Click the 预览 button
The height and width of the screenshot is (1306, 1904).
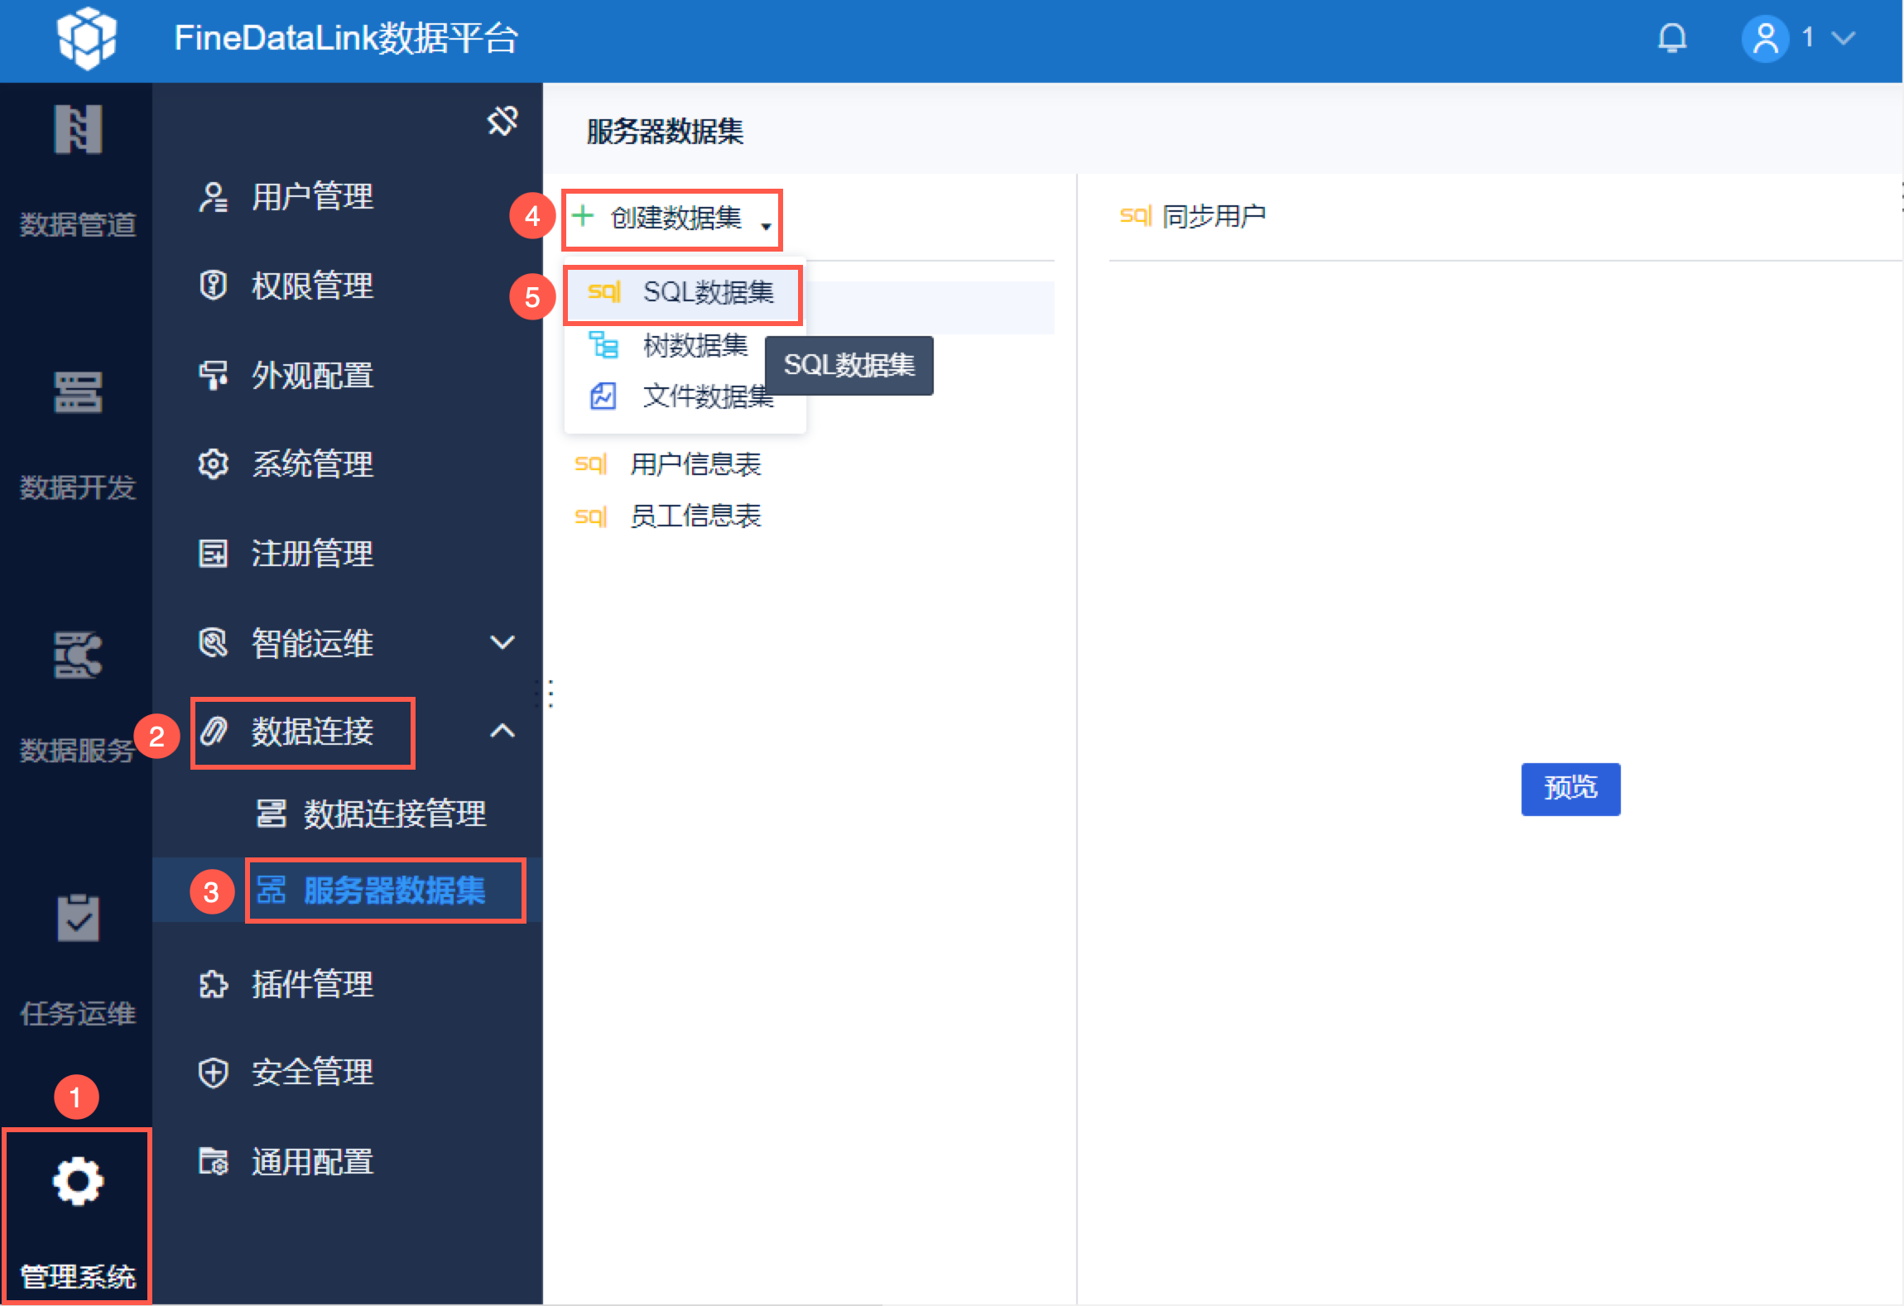coord(1570,788)
